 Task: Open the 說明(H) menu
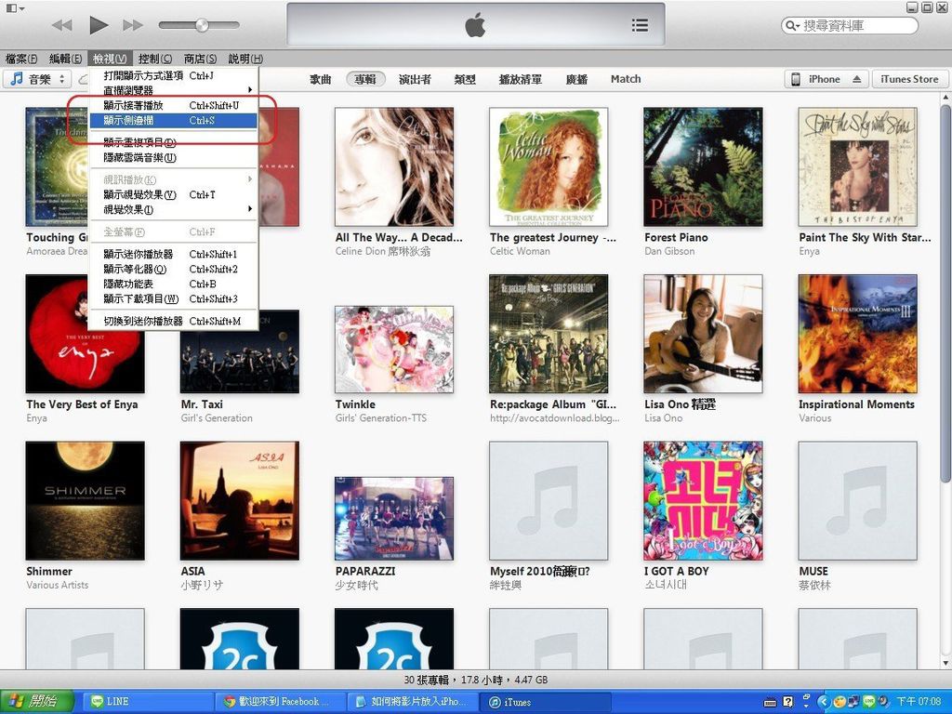[x=245, y=59]
